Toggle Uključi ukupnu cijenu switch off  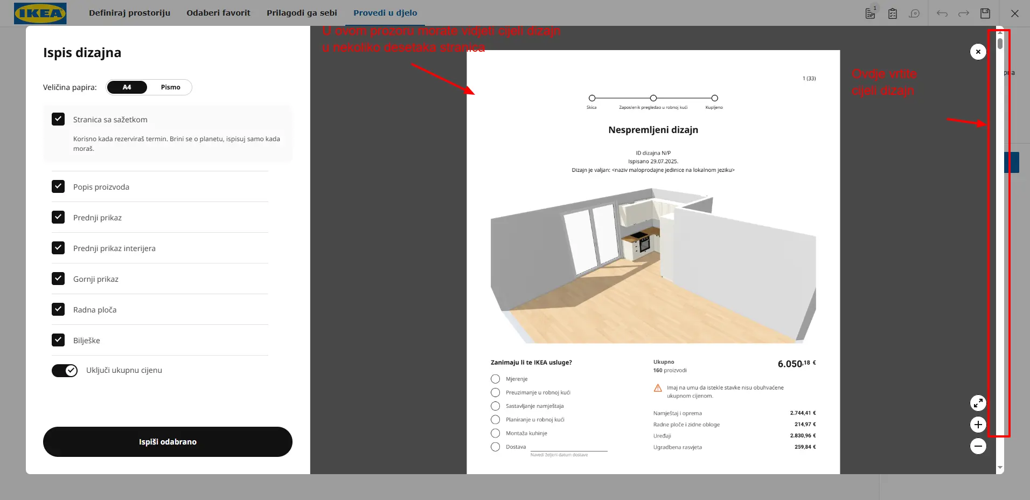pyautogui.click(x=65, y=371)
